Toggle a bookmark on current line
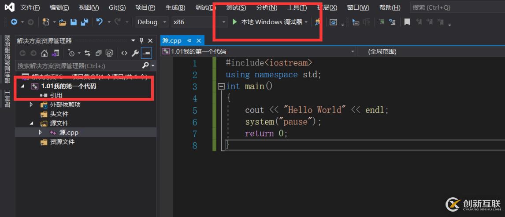Image resolution: width=505 pixels, height=217 pixels. pyautogui.click(x=407, y=22)
